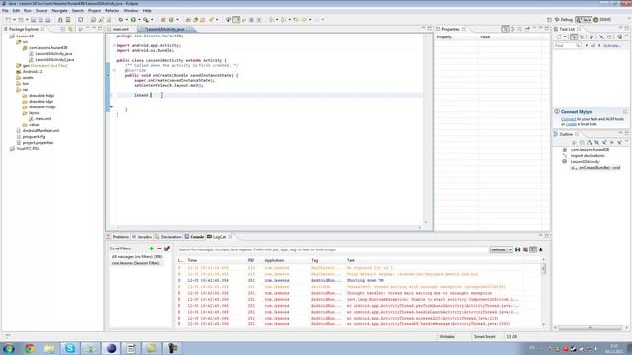Screen dimensions: 632x355
Task: Add a new LogCat saved filter
Action: 151,248
